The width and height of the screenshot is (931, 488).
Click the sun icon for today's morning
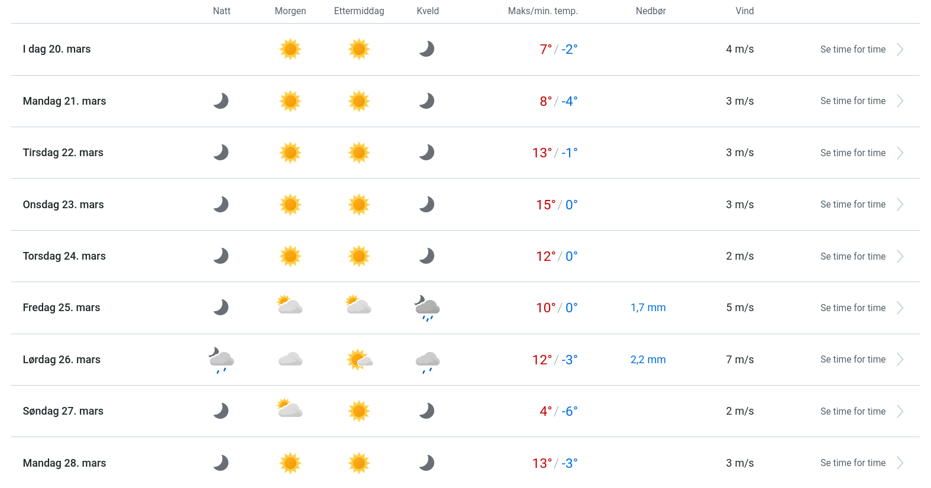(x=290, y=49)
